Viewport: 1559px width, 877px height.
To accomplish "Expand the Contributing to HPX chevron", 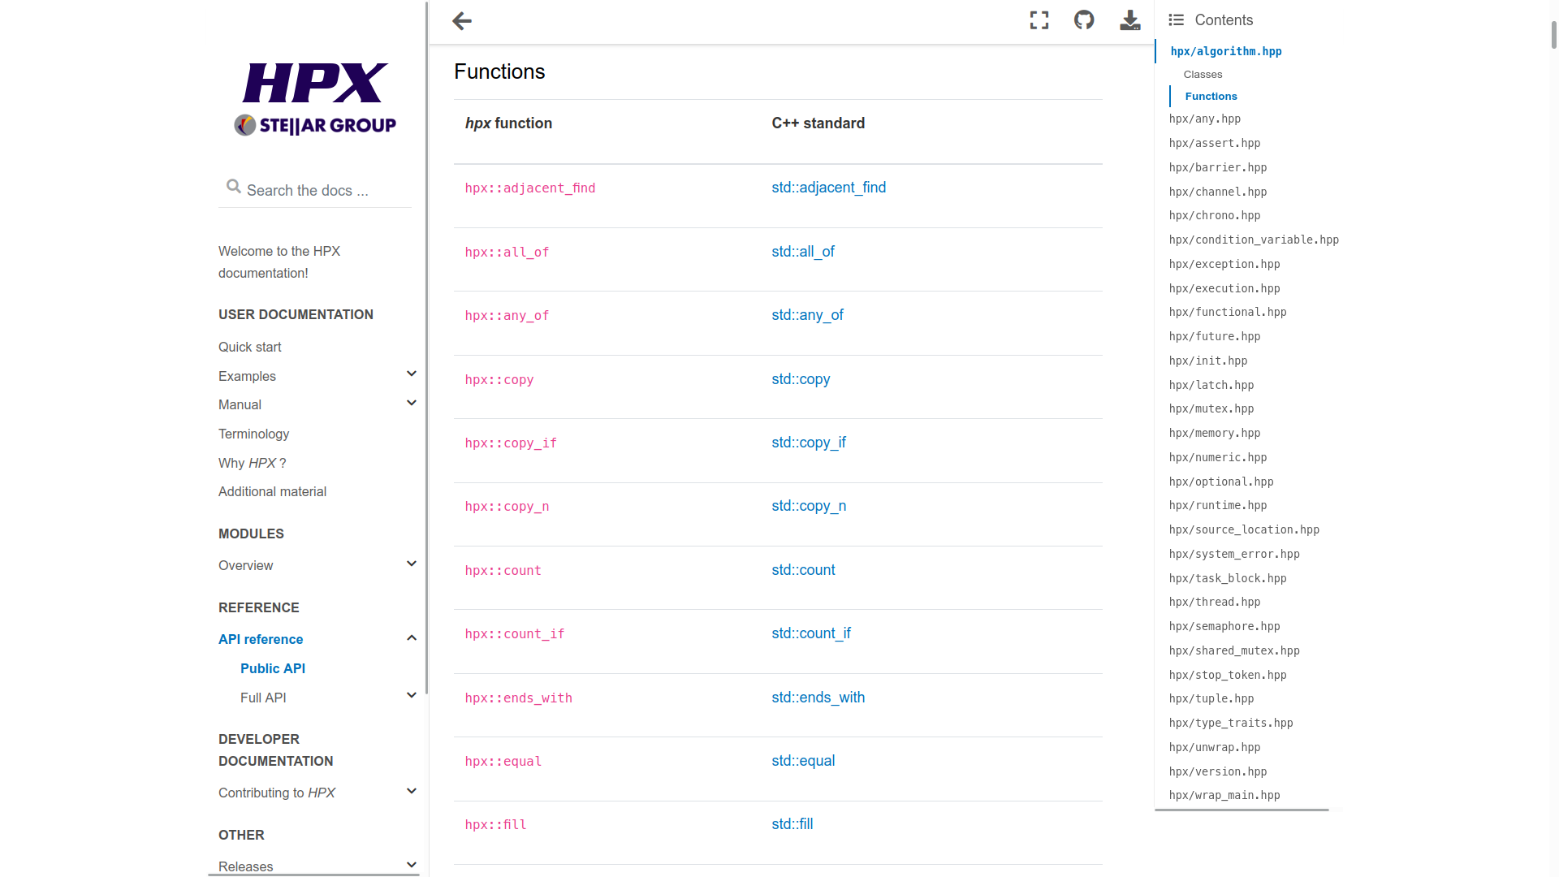I will point(412,792).
